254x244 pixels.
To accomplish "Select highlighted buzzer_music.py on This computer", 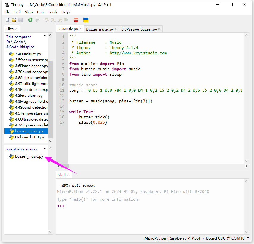I will tap(26, 131).
